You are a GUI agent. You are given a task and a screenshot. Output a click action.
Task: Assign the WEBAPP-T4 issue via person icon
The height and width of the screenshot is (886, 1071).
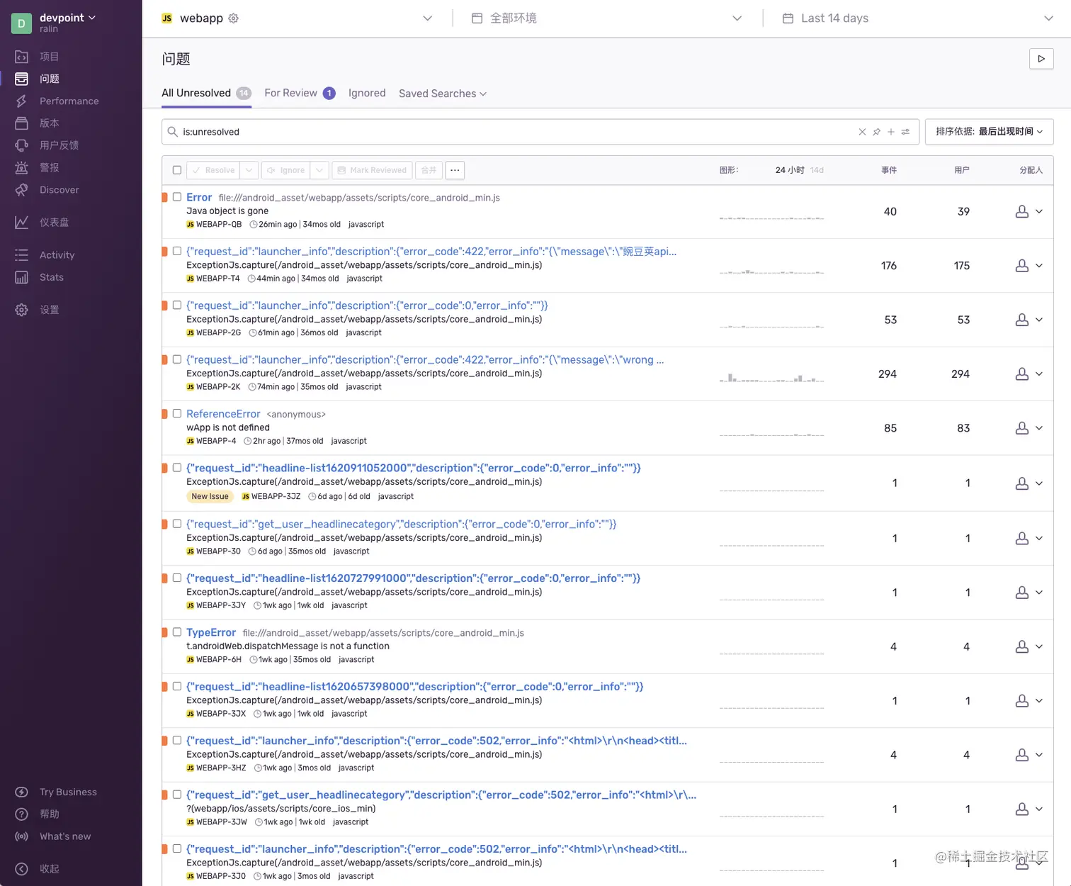pos(1022,266)
